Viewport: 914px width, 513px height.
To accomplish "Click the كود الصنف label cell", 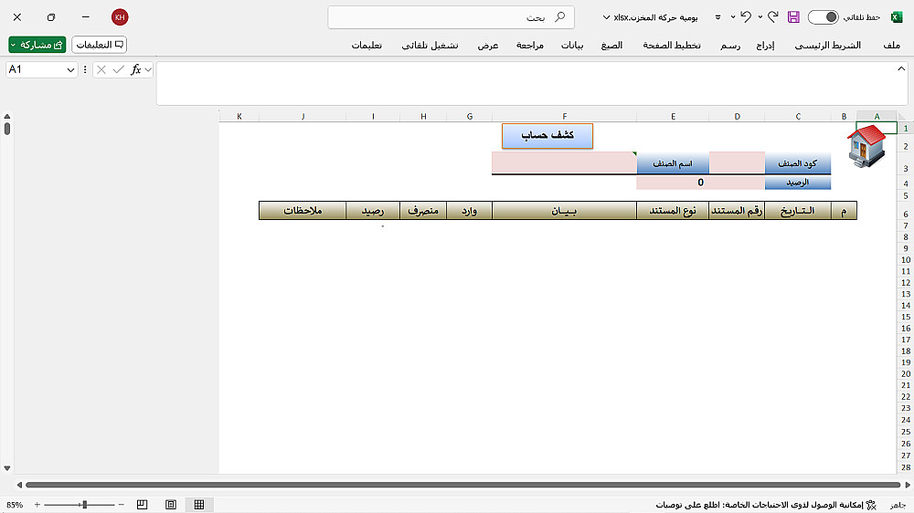I will click(x=797, y=163).
